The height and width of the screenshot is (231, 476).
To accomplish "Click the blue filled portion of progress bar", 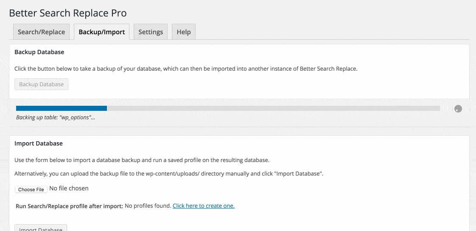I will [x=62, y=108].
